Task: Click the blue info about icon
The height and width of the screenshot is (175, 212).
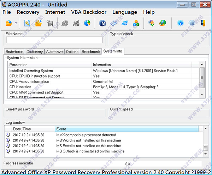Action: (x=192, y=23)
